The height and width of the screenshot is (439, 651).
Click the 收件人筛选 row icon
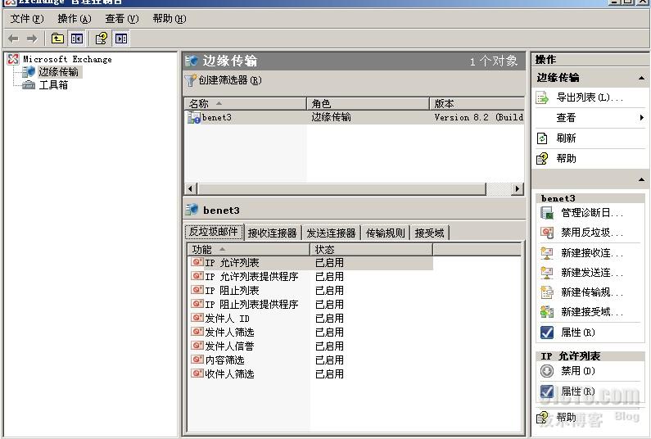point(197,373)
